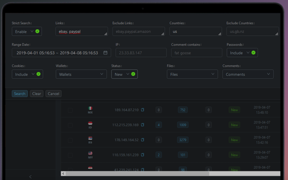Viewport: 288px width, 180px height.
Task: Click the Mexico flag icon labeled MX
Action: (x=90, y=108)
